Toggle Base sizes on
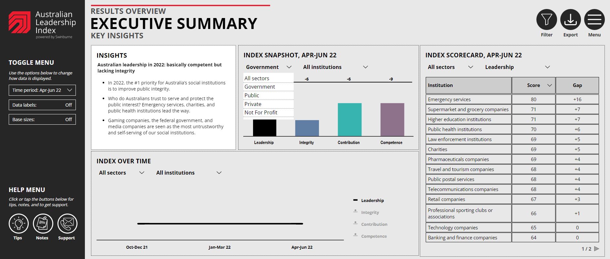 (x=42, y=120)
